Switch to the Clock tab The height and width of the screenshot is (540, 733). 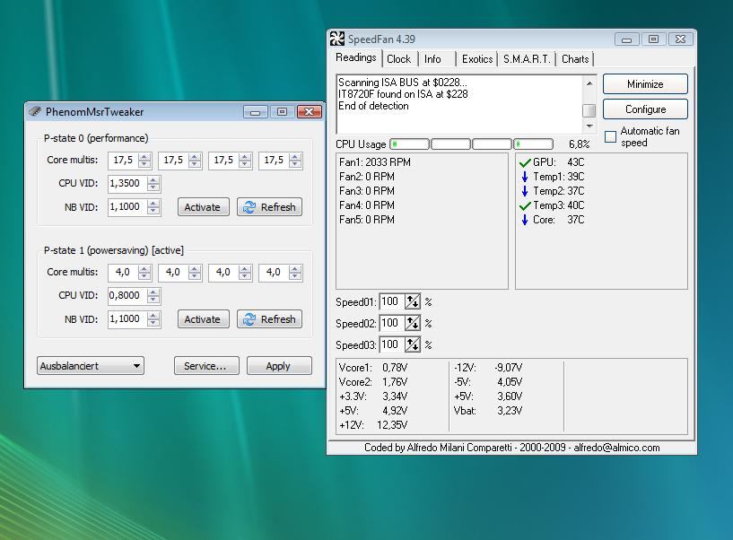click(x=398, y=59)
